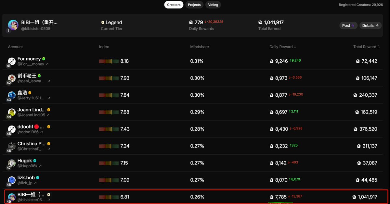Click the green badge next to For money
This screenshot has width=390, height=204.
click(x=44, y=59)
